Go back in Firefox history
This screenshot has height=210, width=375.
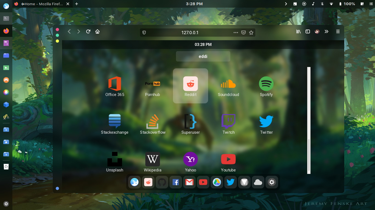point(69,32)
